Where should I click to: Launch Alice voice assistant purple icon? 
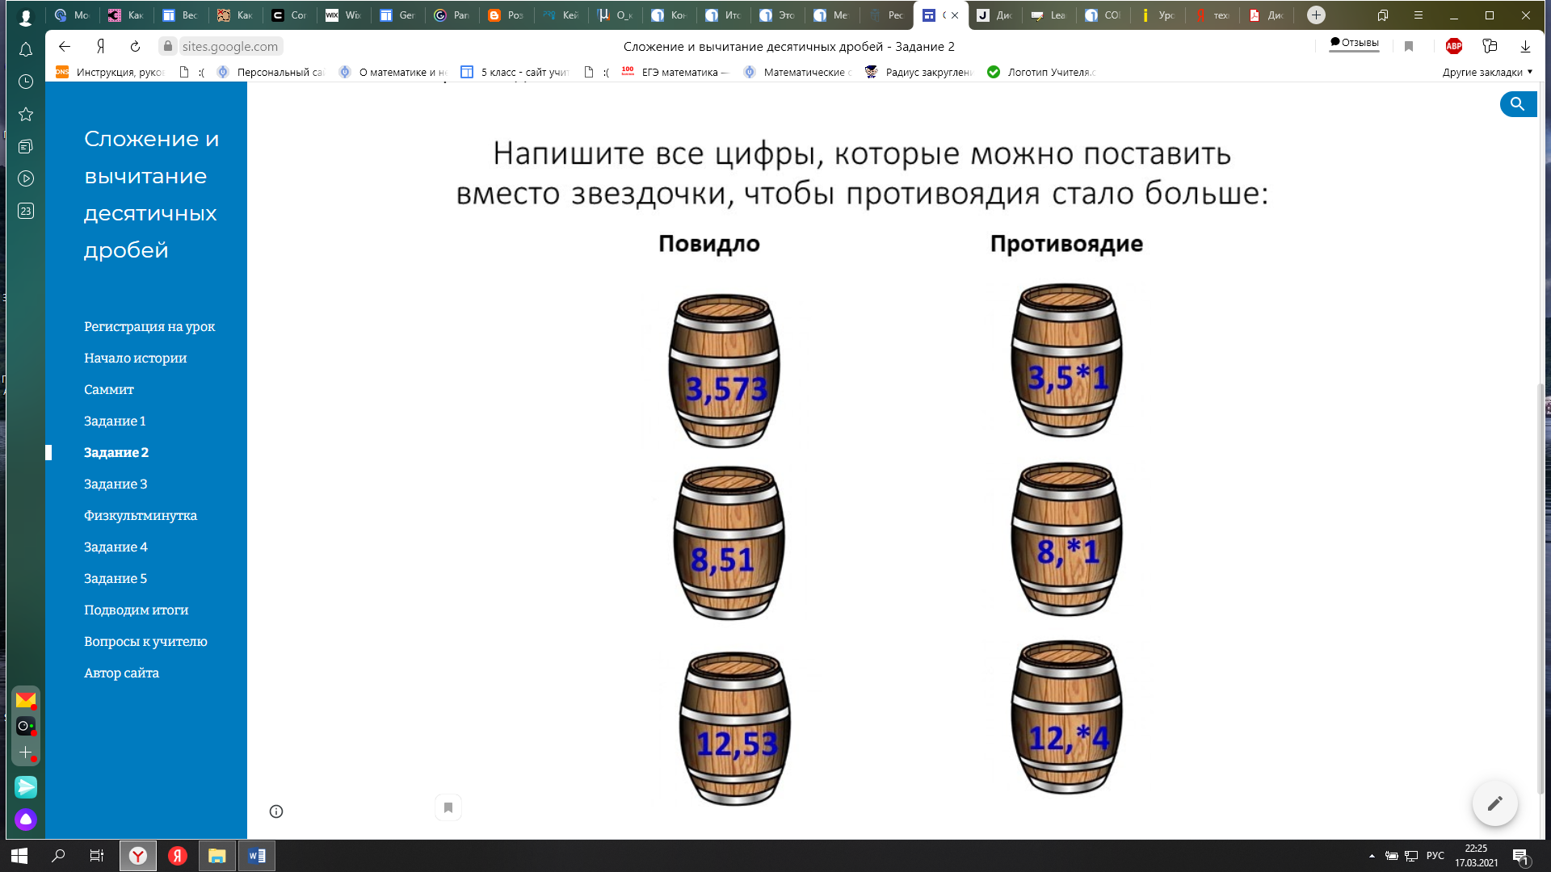click(26, 820)
